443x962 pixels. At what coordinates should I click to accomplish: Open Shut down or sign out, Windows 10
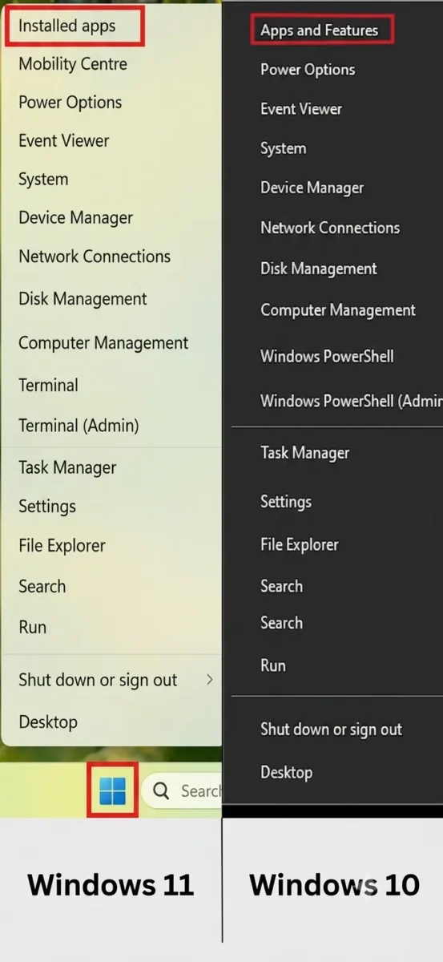click(x=332, y=730)
